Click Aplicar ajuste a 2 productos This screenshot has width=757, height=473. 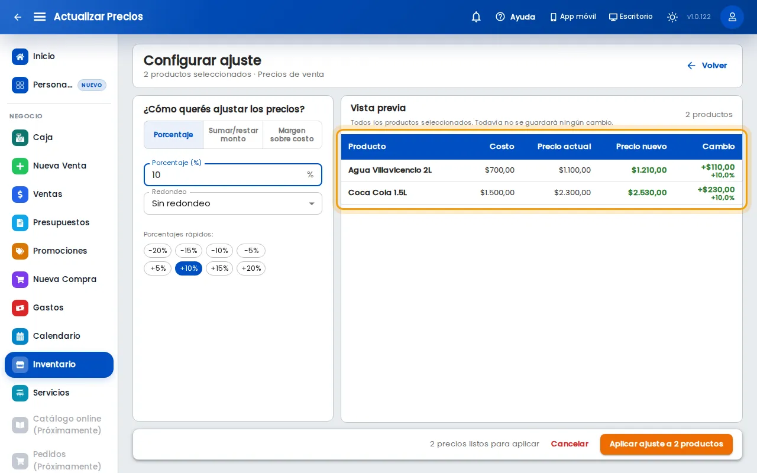[667, 444]
